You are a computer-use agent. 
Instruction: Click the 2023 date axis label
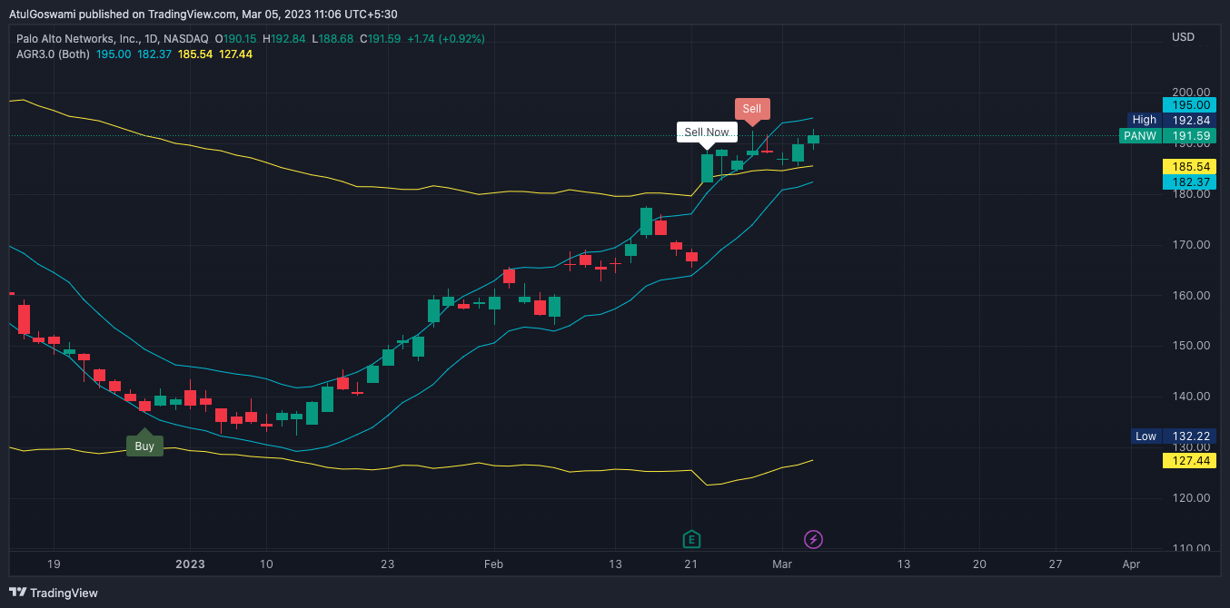190,564
